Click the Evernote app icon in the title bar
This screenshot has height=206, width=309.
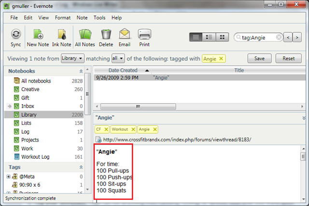click(6, 6)
